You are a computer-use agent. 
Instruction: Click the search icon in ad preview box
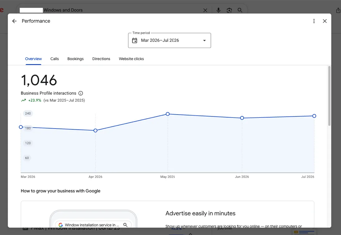[126, 225]
